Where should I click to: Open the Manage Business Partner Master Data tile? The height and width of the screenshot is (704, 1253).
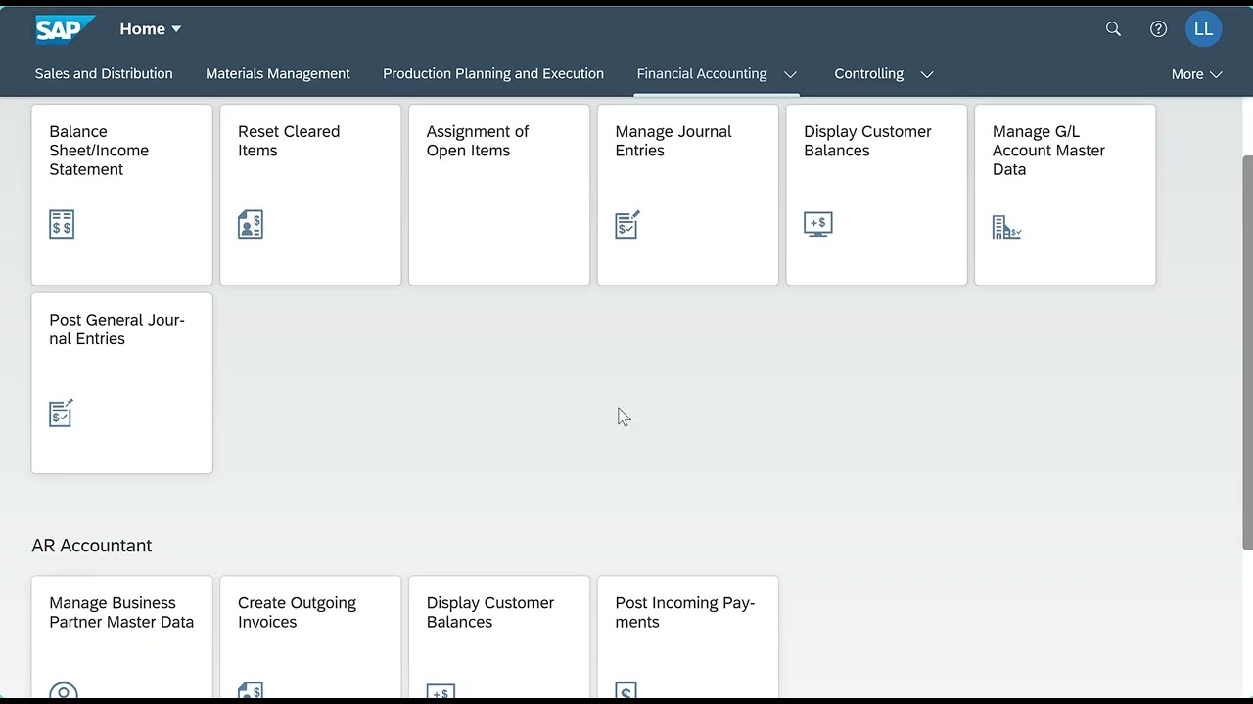(122, 638)
